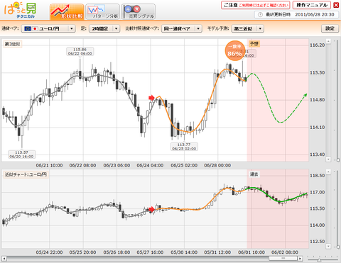This screenshot has width=341, height=263.
Task: Open the 形状比較 tab
Action: 67,11
